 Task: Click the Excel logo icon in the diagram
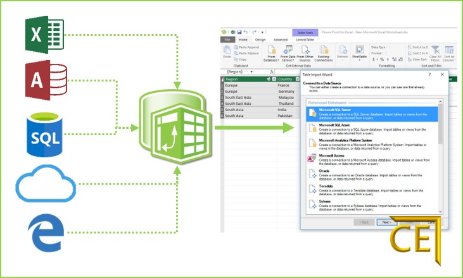point(44,35)
